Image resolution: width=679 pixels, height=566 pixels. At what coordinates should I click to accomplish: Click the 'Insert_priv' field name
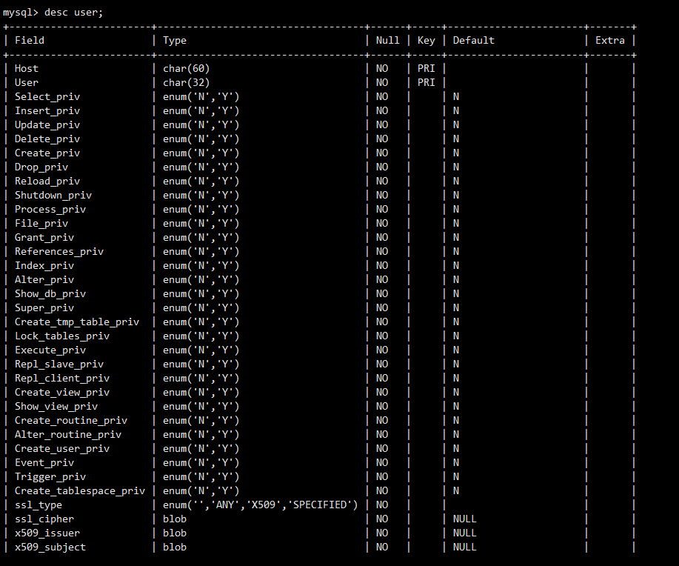tap(47, 110)
